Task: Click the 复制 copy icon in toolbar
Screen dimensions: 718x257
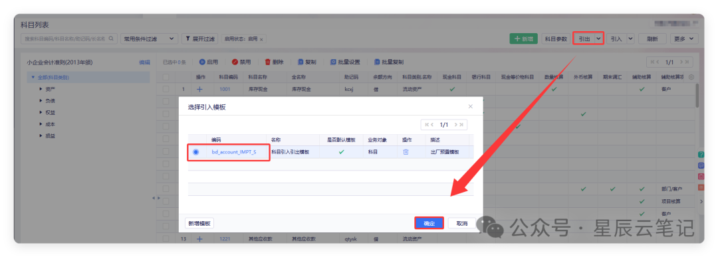Action: pyautogui.click(x=301, y=62)
